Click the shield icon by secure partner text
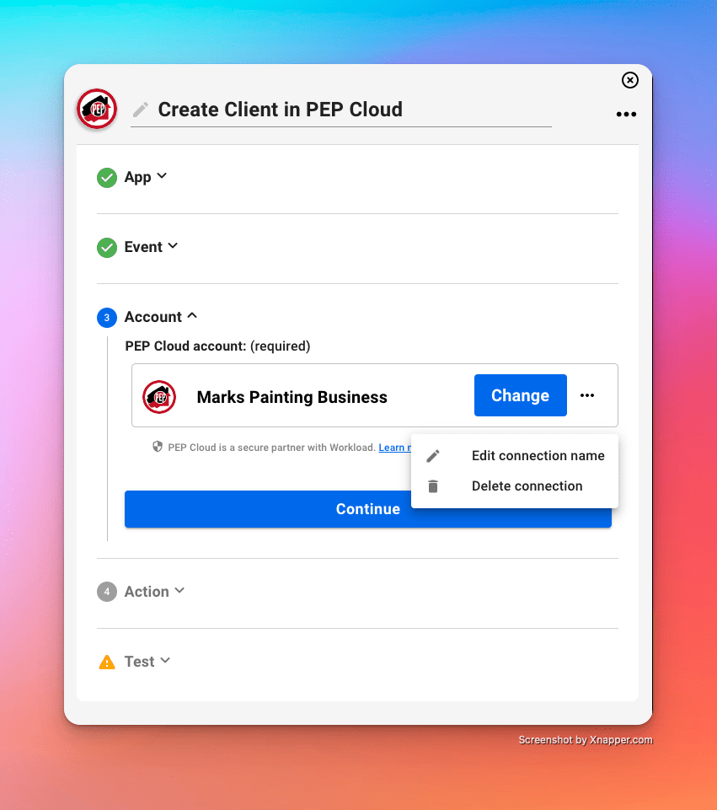Screen dimensions: 717x810 tap(158, 447)
